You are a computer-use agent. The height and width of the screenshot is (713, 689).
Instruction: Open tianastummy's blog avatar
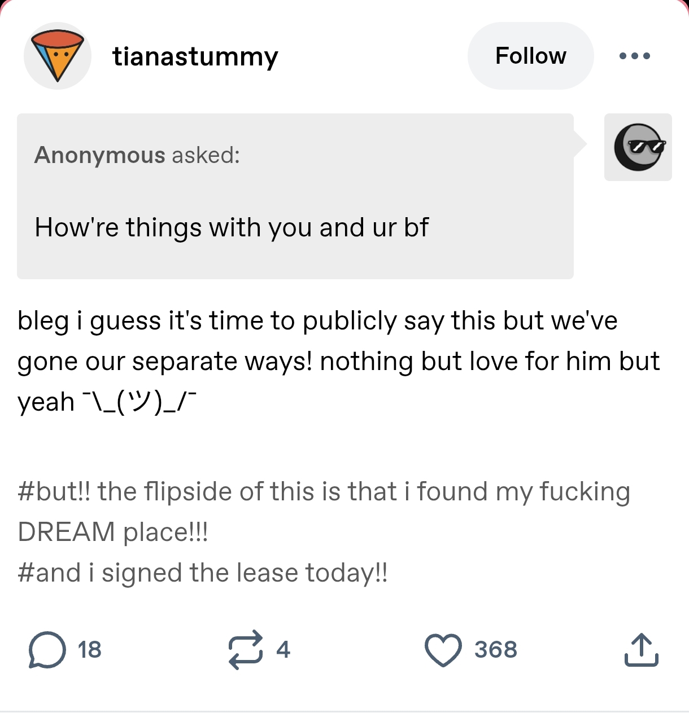click(x=57, y=56)
